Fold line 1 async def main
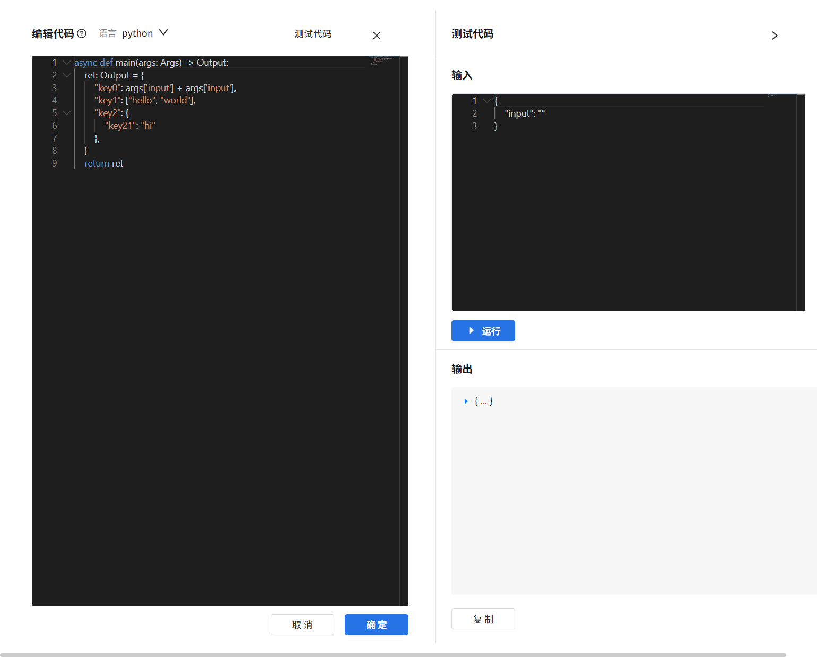 pos(67,63)
